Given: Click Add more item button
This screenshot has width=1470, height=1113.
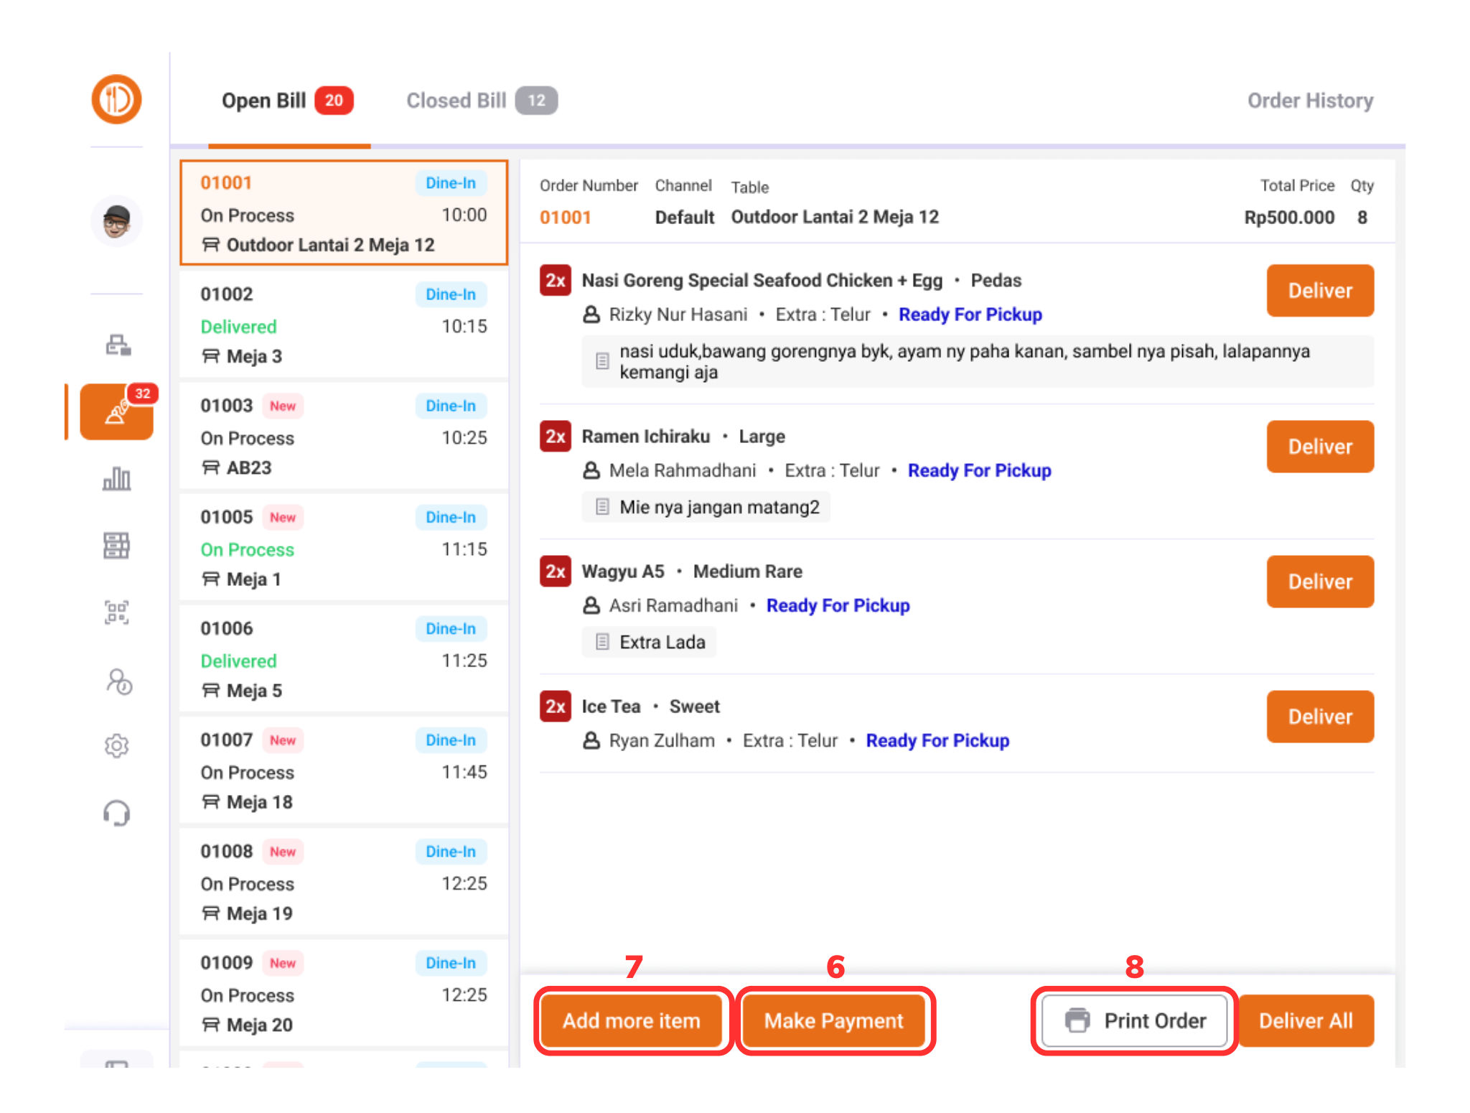Looking at the screenshot, I should point(631,1020).
